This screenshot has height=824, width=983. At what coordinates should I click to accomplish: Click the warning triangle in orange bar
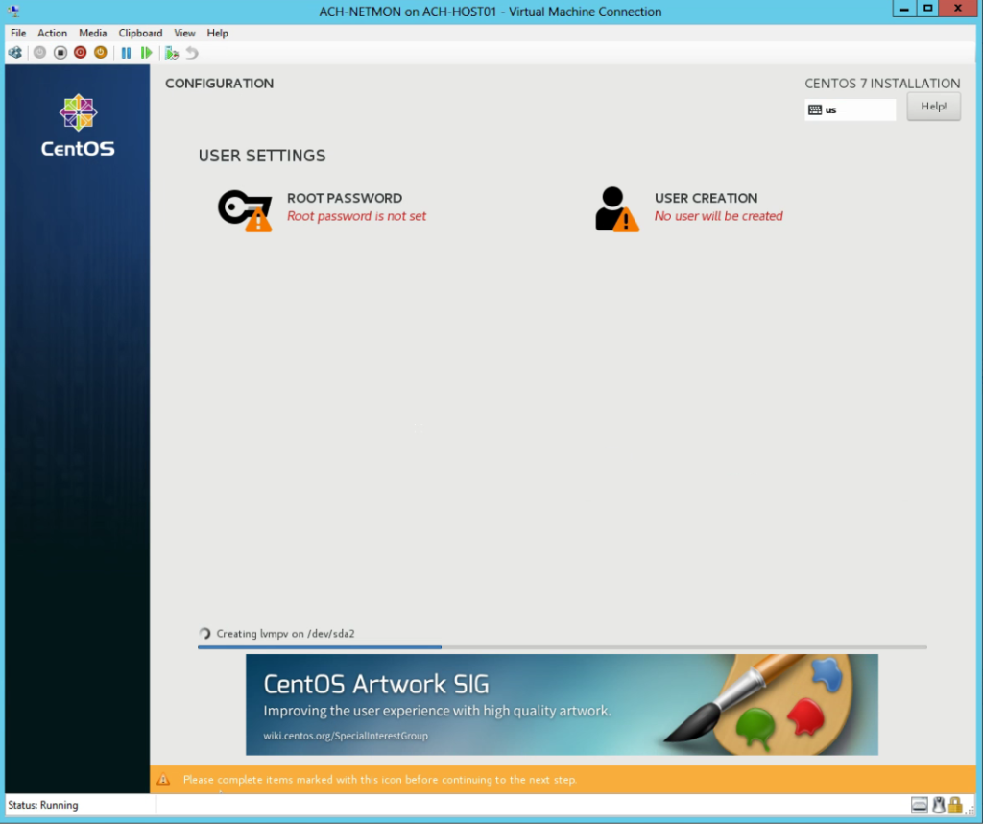(163, 780)
